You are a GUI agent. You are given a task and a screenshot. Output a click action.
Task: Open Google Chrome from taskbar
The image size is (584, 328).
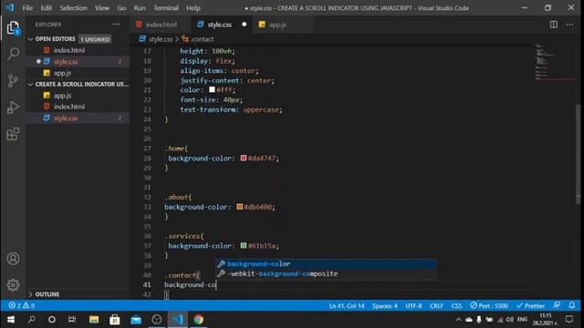click(x=198, y=320)
